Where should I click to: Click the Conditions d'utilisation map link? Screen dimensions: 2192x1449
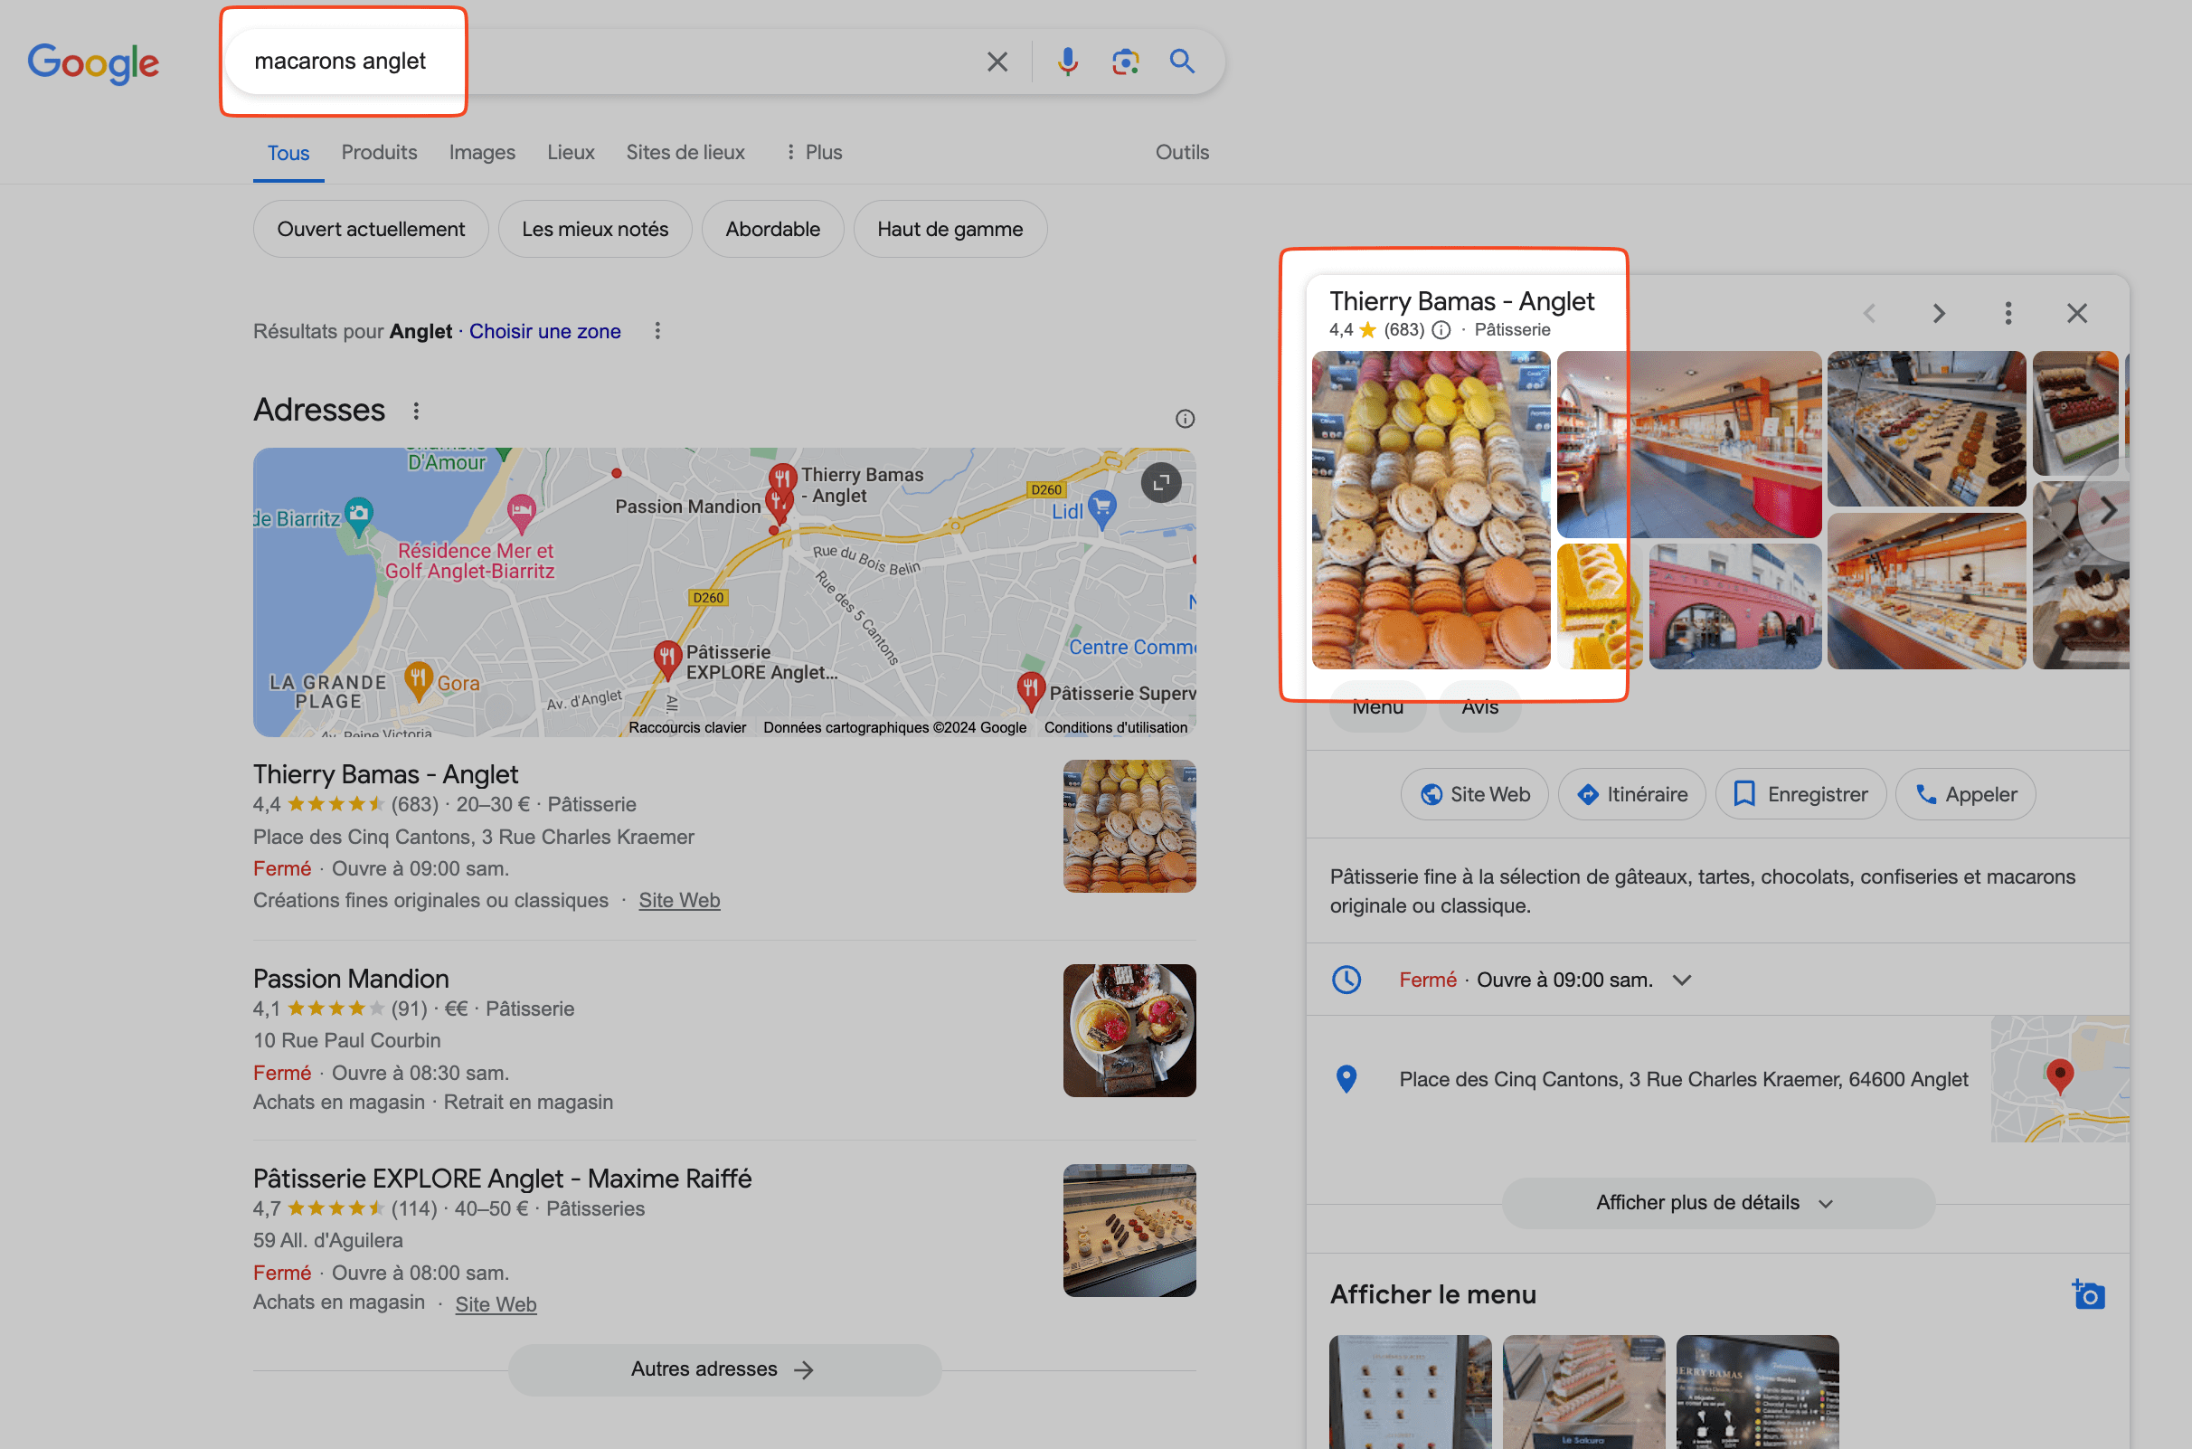(1115, 727)
